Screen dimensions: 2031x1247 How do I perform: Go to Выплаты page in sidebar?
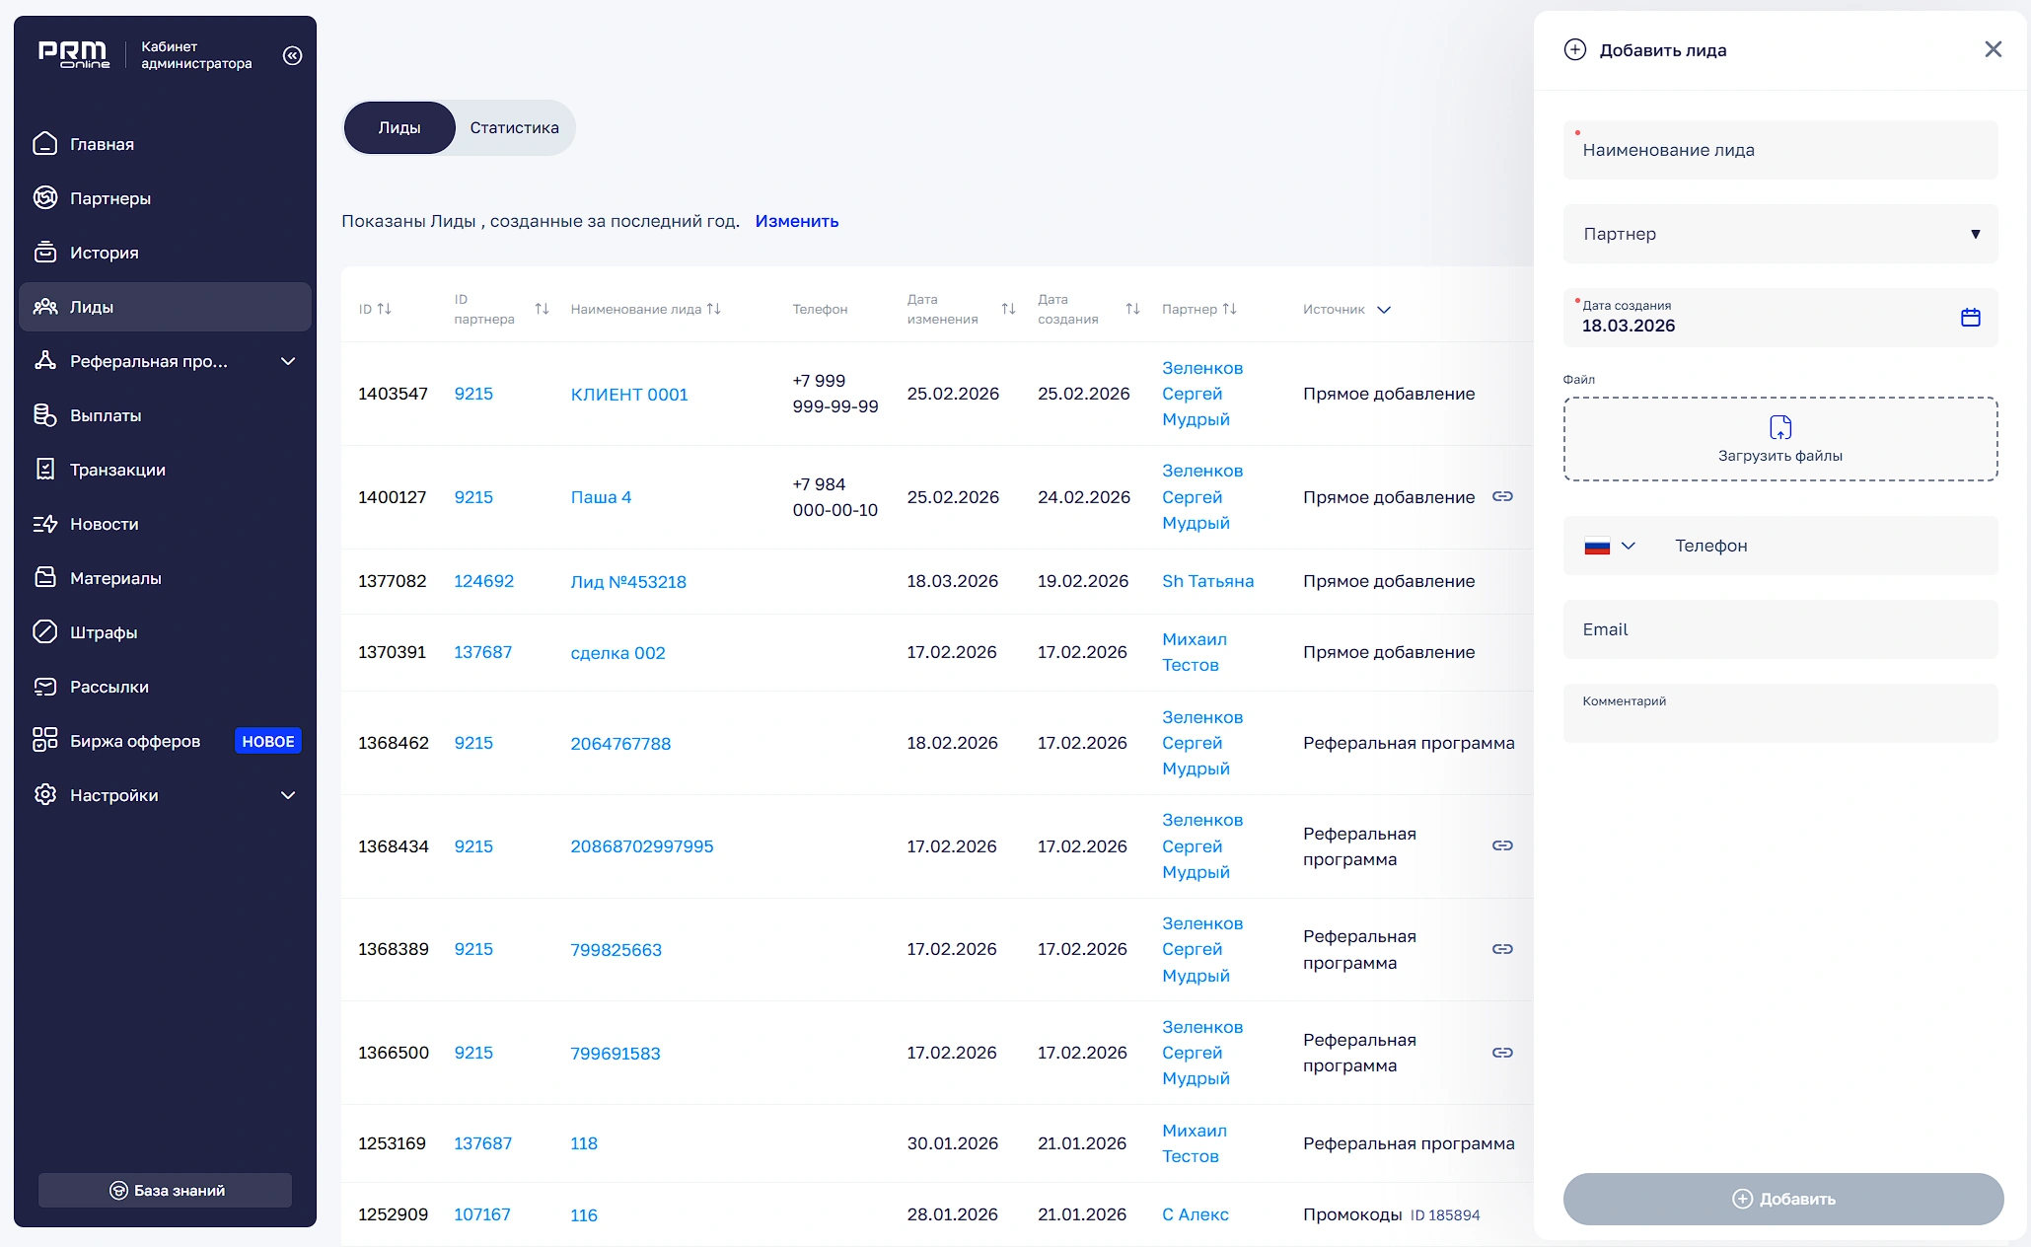[105, 415]
